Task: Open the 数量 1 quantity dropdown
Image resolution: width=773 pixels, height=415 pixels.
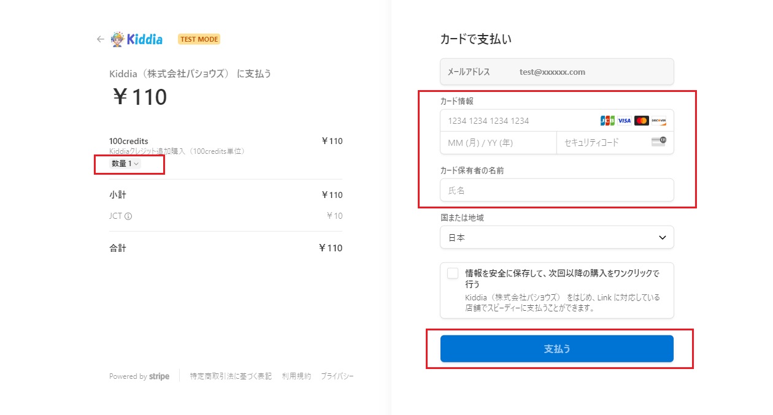Action: pyautogui.click(x=125, y=164)
